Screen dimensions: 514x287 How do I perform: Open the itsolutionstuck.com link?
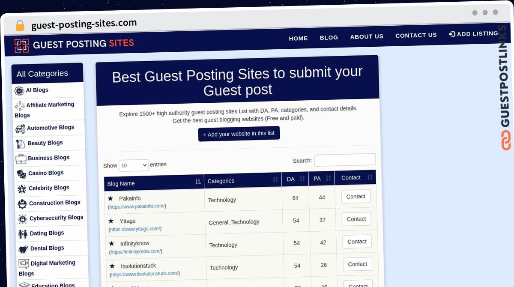point(145,274)
